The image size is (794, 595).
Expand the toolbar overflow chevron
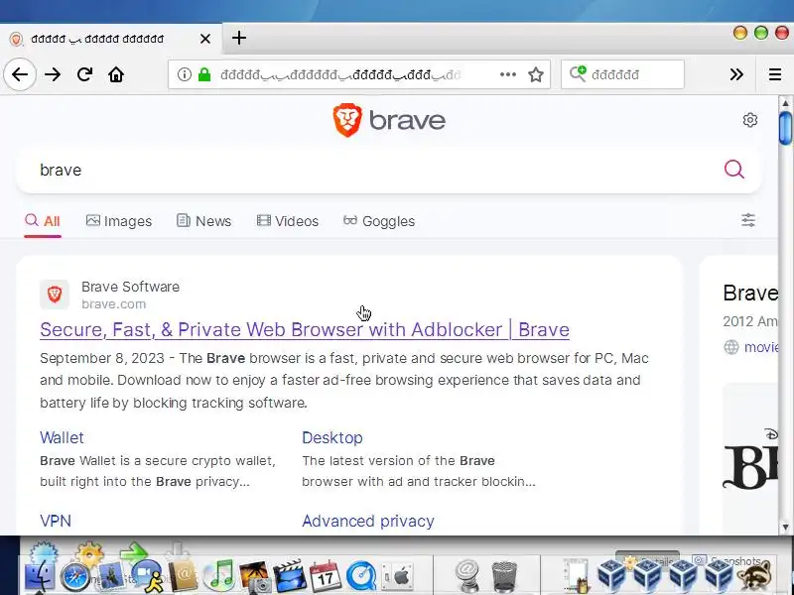[736, 75]
